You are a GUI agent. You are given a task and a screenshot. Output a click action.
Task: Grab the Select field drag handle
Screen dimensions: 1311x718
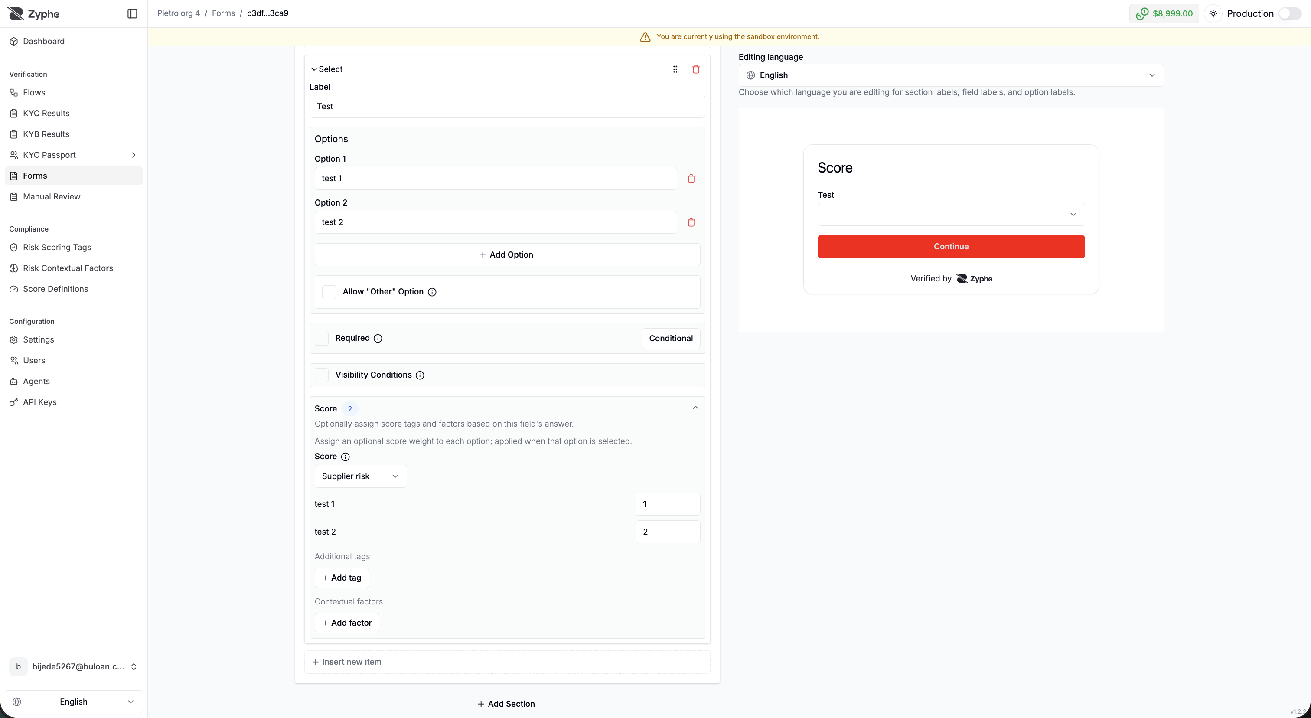pos(675,69)
